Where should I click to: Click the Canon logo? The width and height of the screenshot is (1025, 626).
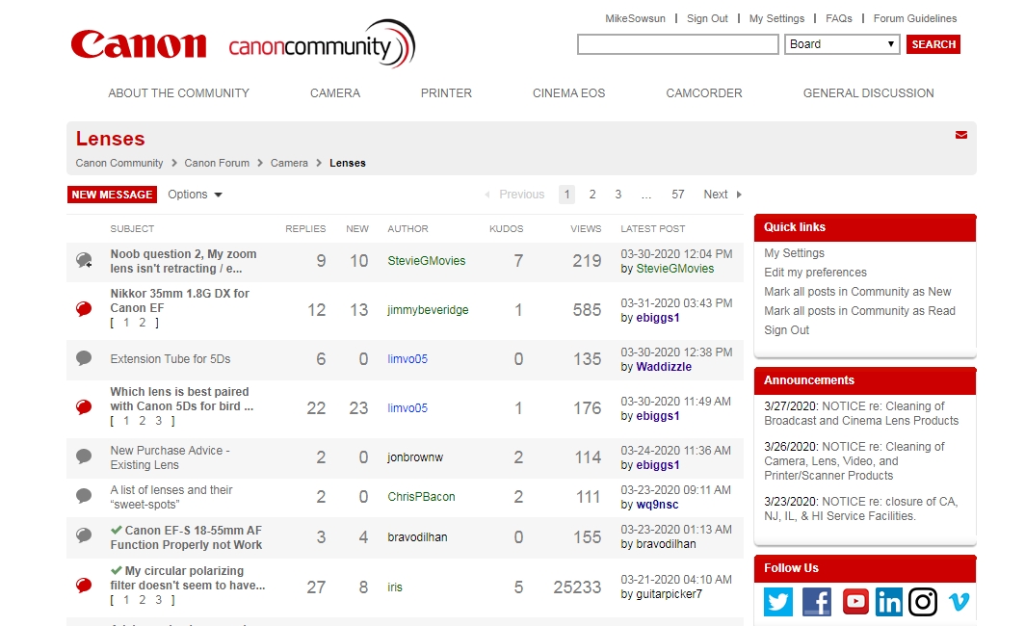pos(139,44)
